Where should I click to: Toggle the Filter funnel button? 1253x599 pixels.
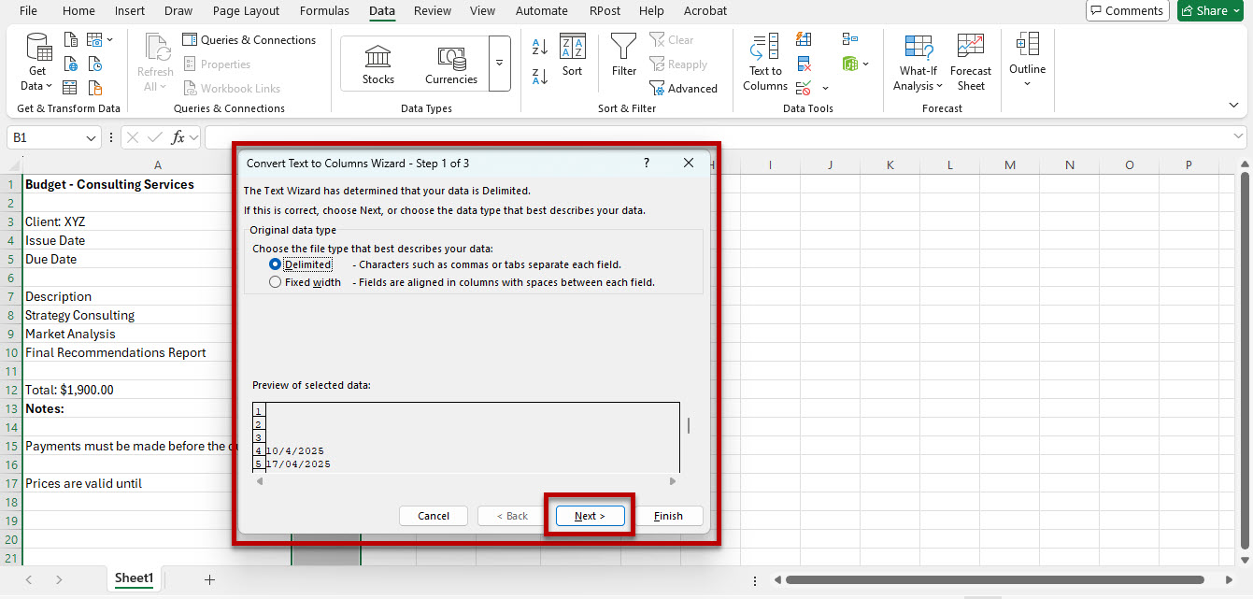point(624,56)
